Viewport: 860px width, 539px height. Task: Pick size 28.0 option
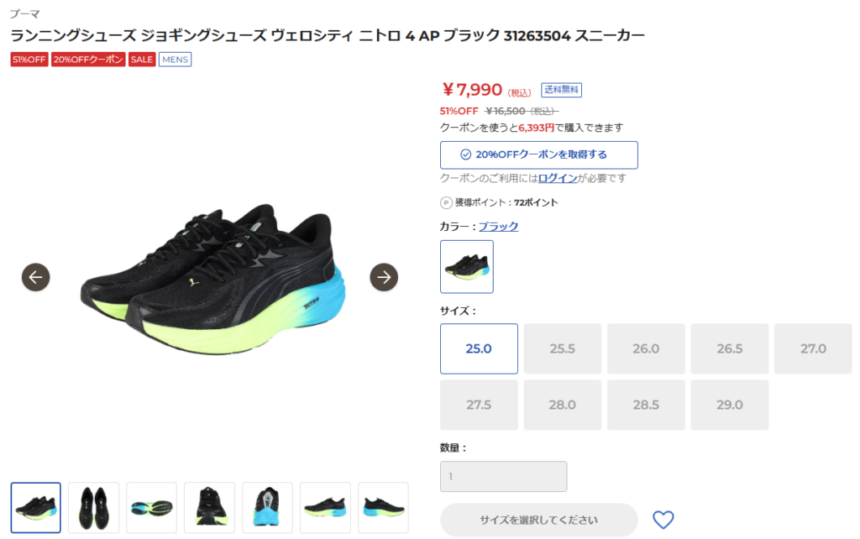coord(562,405)
